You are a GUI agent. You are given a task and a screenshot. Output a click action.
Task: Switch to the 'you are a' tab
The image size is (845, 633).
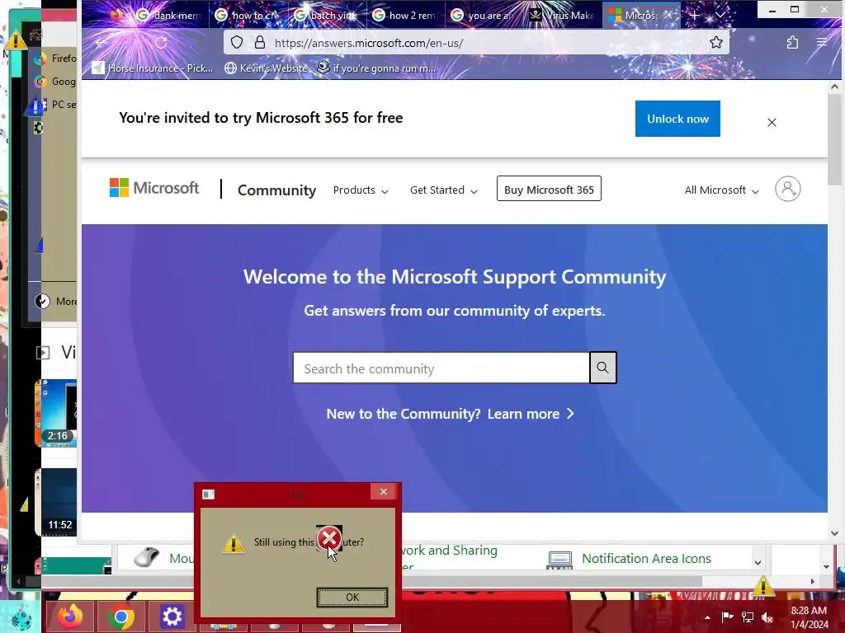coord(484,15)
